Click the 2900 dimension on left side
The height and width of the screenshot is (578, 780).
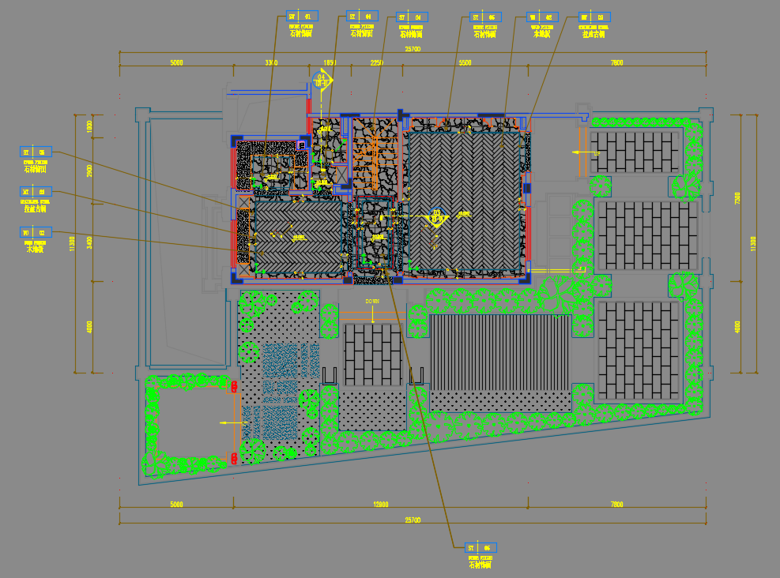pos(89,170)
